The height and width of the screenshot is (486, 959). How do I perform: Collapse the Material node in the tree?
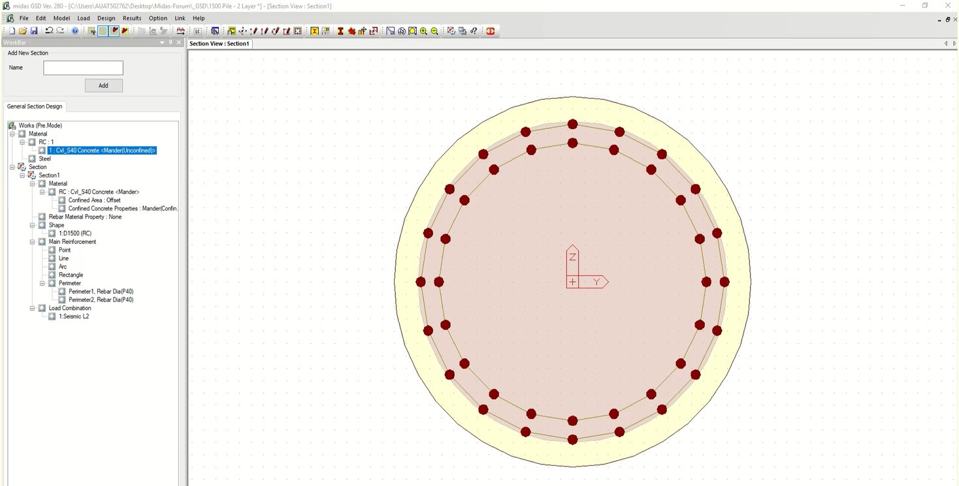pos(12,133)
